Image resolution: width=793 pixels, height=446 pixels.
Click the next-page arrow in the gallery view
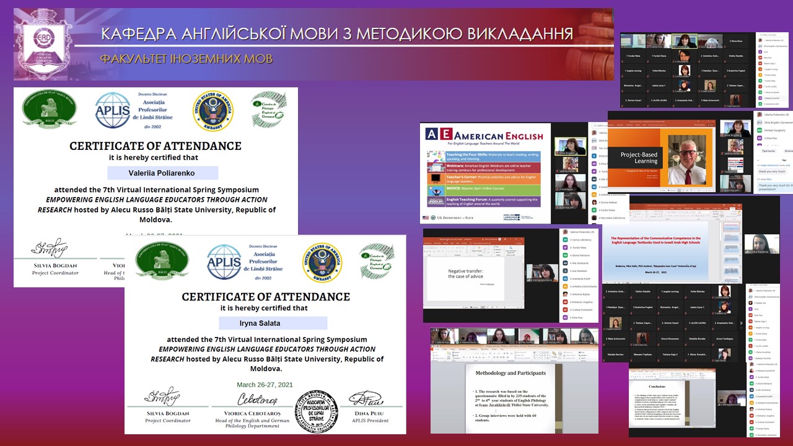741,324
